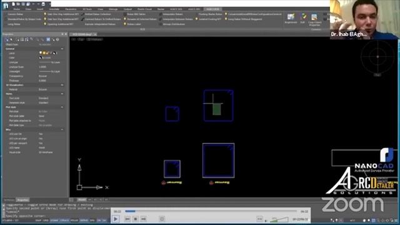Click the fullscreen button in media player
The height and width of the screenshot is (225, 400).
[162, 219]
